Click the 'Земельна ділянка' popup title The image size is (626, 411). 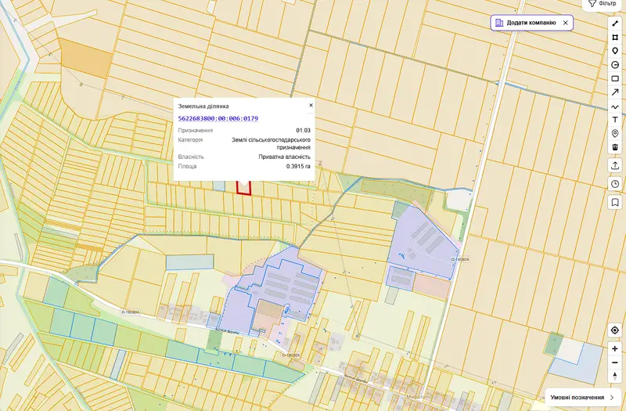pyautogui.click(x=203, y=106)
